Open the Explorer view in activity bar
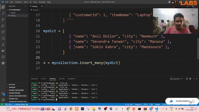Viewport: 199px width, 112px height. [3, 7]
